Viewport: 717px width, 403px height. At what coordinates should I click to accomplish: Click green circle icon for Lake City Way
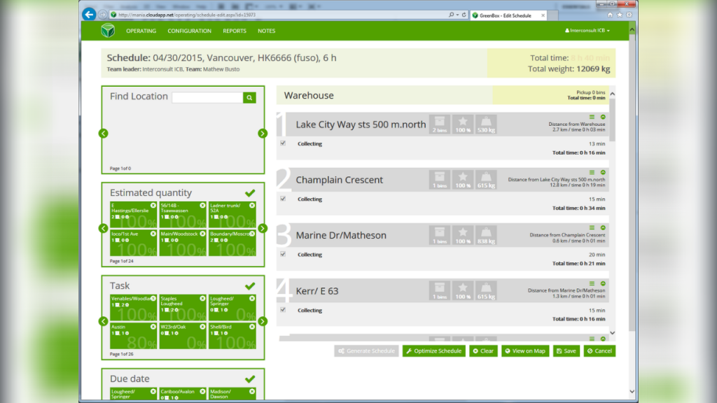(603, 117)
